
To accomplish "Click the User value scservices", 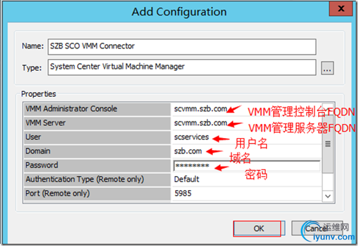I will [191, 137].
